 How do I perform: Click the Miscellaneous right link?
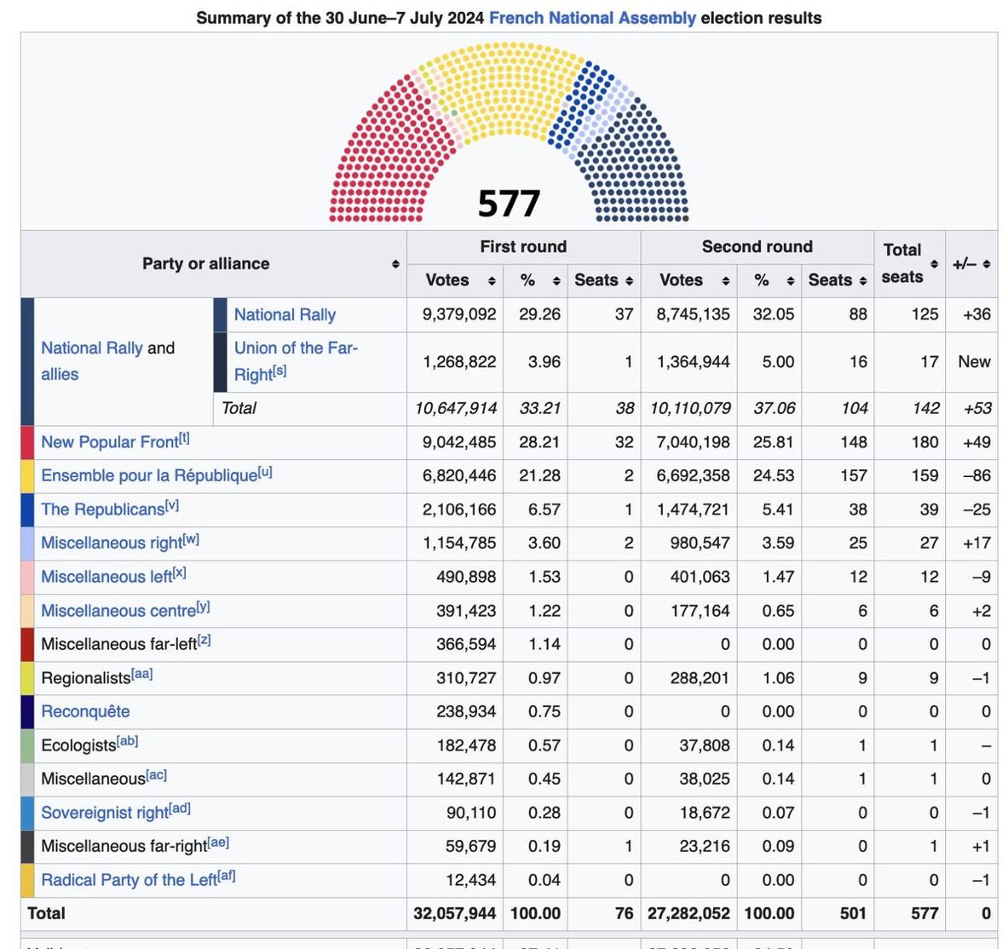click(x=112, y=543)
